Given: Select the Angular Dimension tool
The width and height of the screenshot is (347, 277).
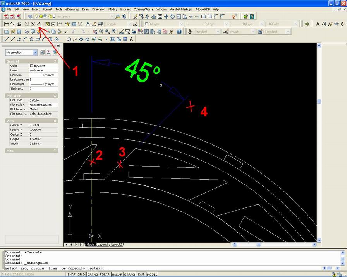Looking at the screenshot, I should (x=40, y=24).
